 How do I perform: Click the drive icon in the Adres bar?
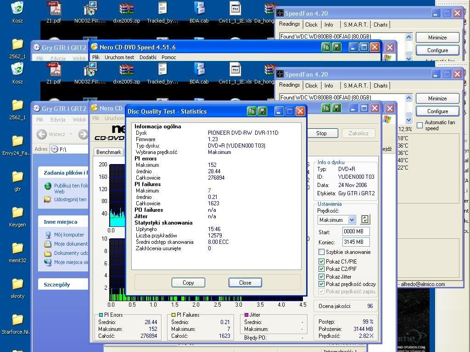(54, 149)
